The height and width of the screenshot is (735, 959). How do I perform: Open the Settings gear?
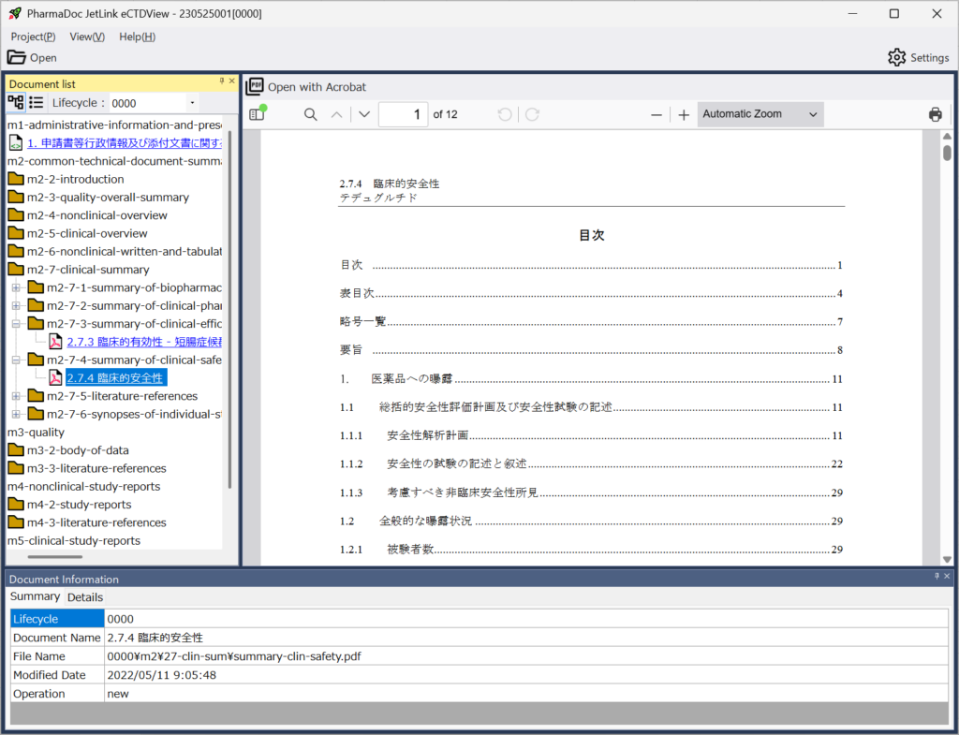click(896, 58)
